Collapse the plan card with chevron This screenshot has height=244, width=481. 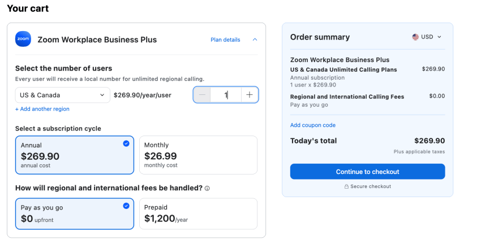255,40
